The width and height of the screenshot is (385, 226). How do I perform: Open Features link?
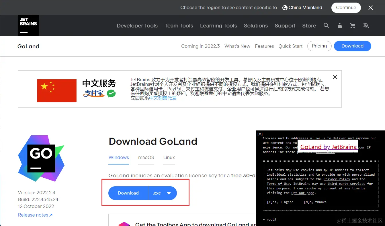pos(264,46)
